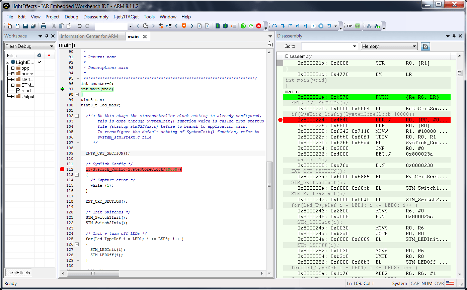Viewport: 467px width, 290px height.
Task: Toggle the function list button in main editor
Action: [x=270, y=44]
